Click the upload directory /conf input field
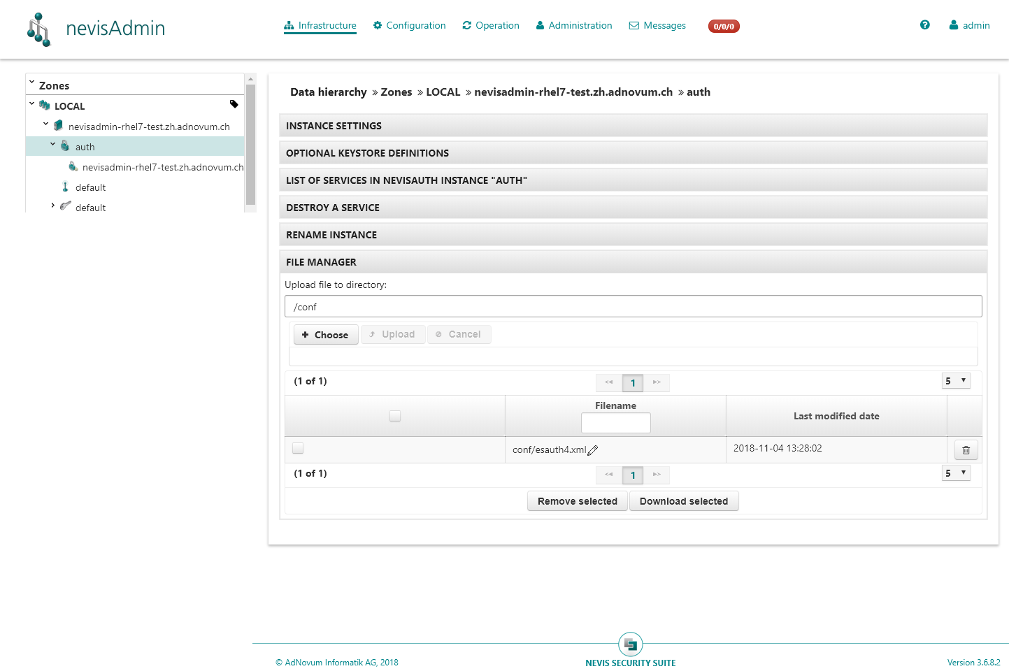Viewport: 1009px width, 671px height. point(633,306)
